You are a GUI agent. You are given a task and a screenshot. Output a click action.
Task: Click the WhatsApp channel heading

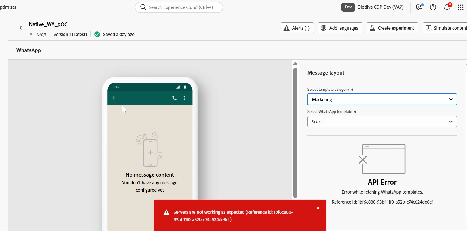29,50
